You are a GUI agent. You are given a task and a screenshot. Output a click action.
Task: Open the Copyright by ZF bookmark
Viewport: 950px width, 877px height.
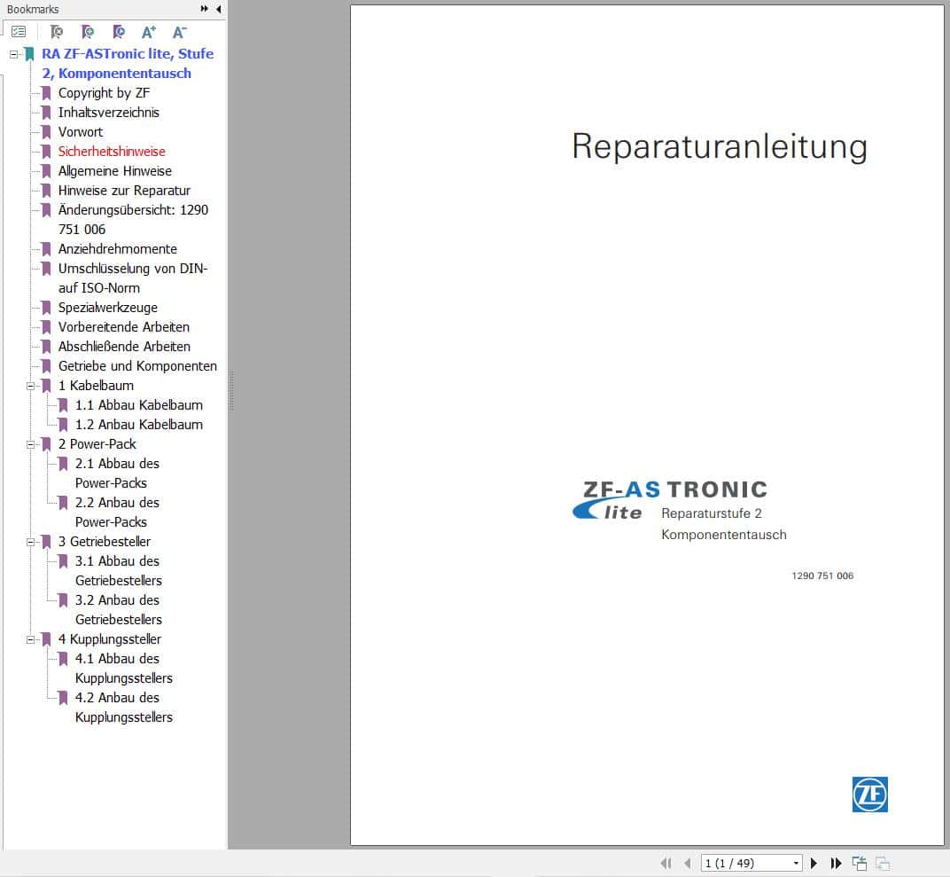coord(104,93)
